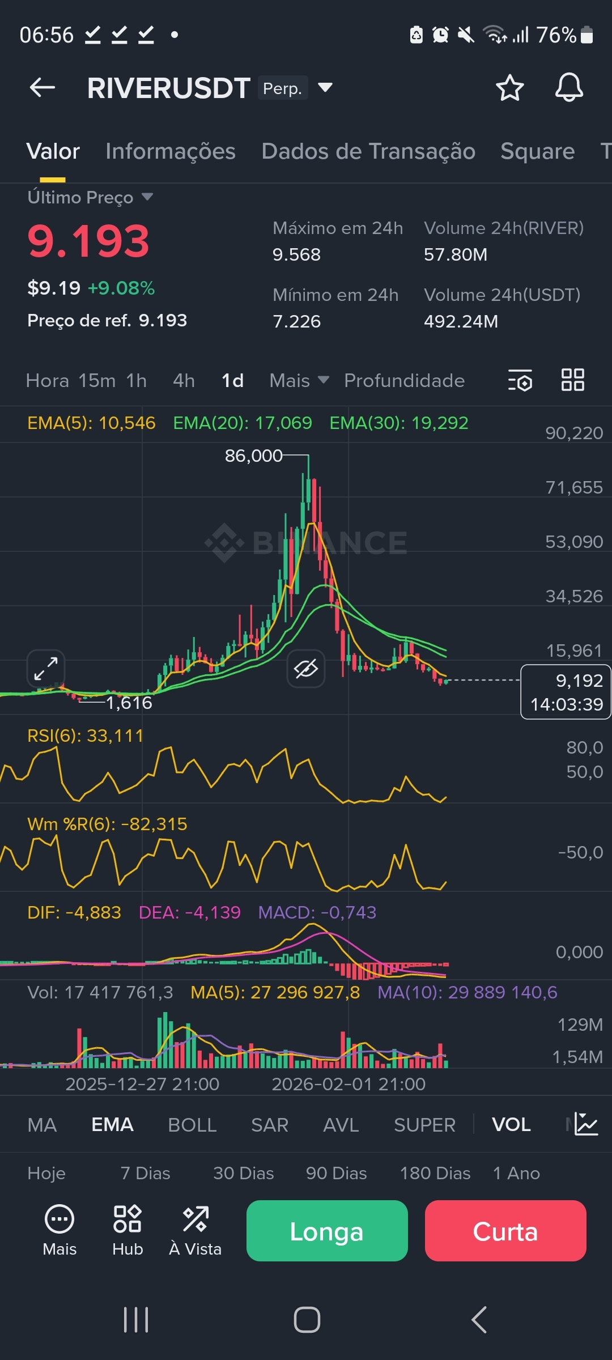Select Hora timeframe
Viewport: 612px width, 1360px height.
[48, 380]
